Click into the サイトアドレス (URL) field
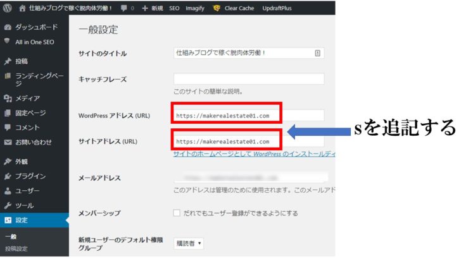Viewport: 461px width, 259px height. pyautogui.click(x=249, y=142)
